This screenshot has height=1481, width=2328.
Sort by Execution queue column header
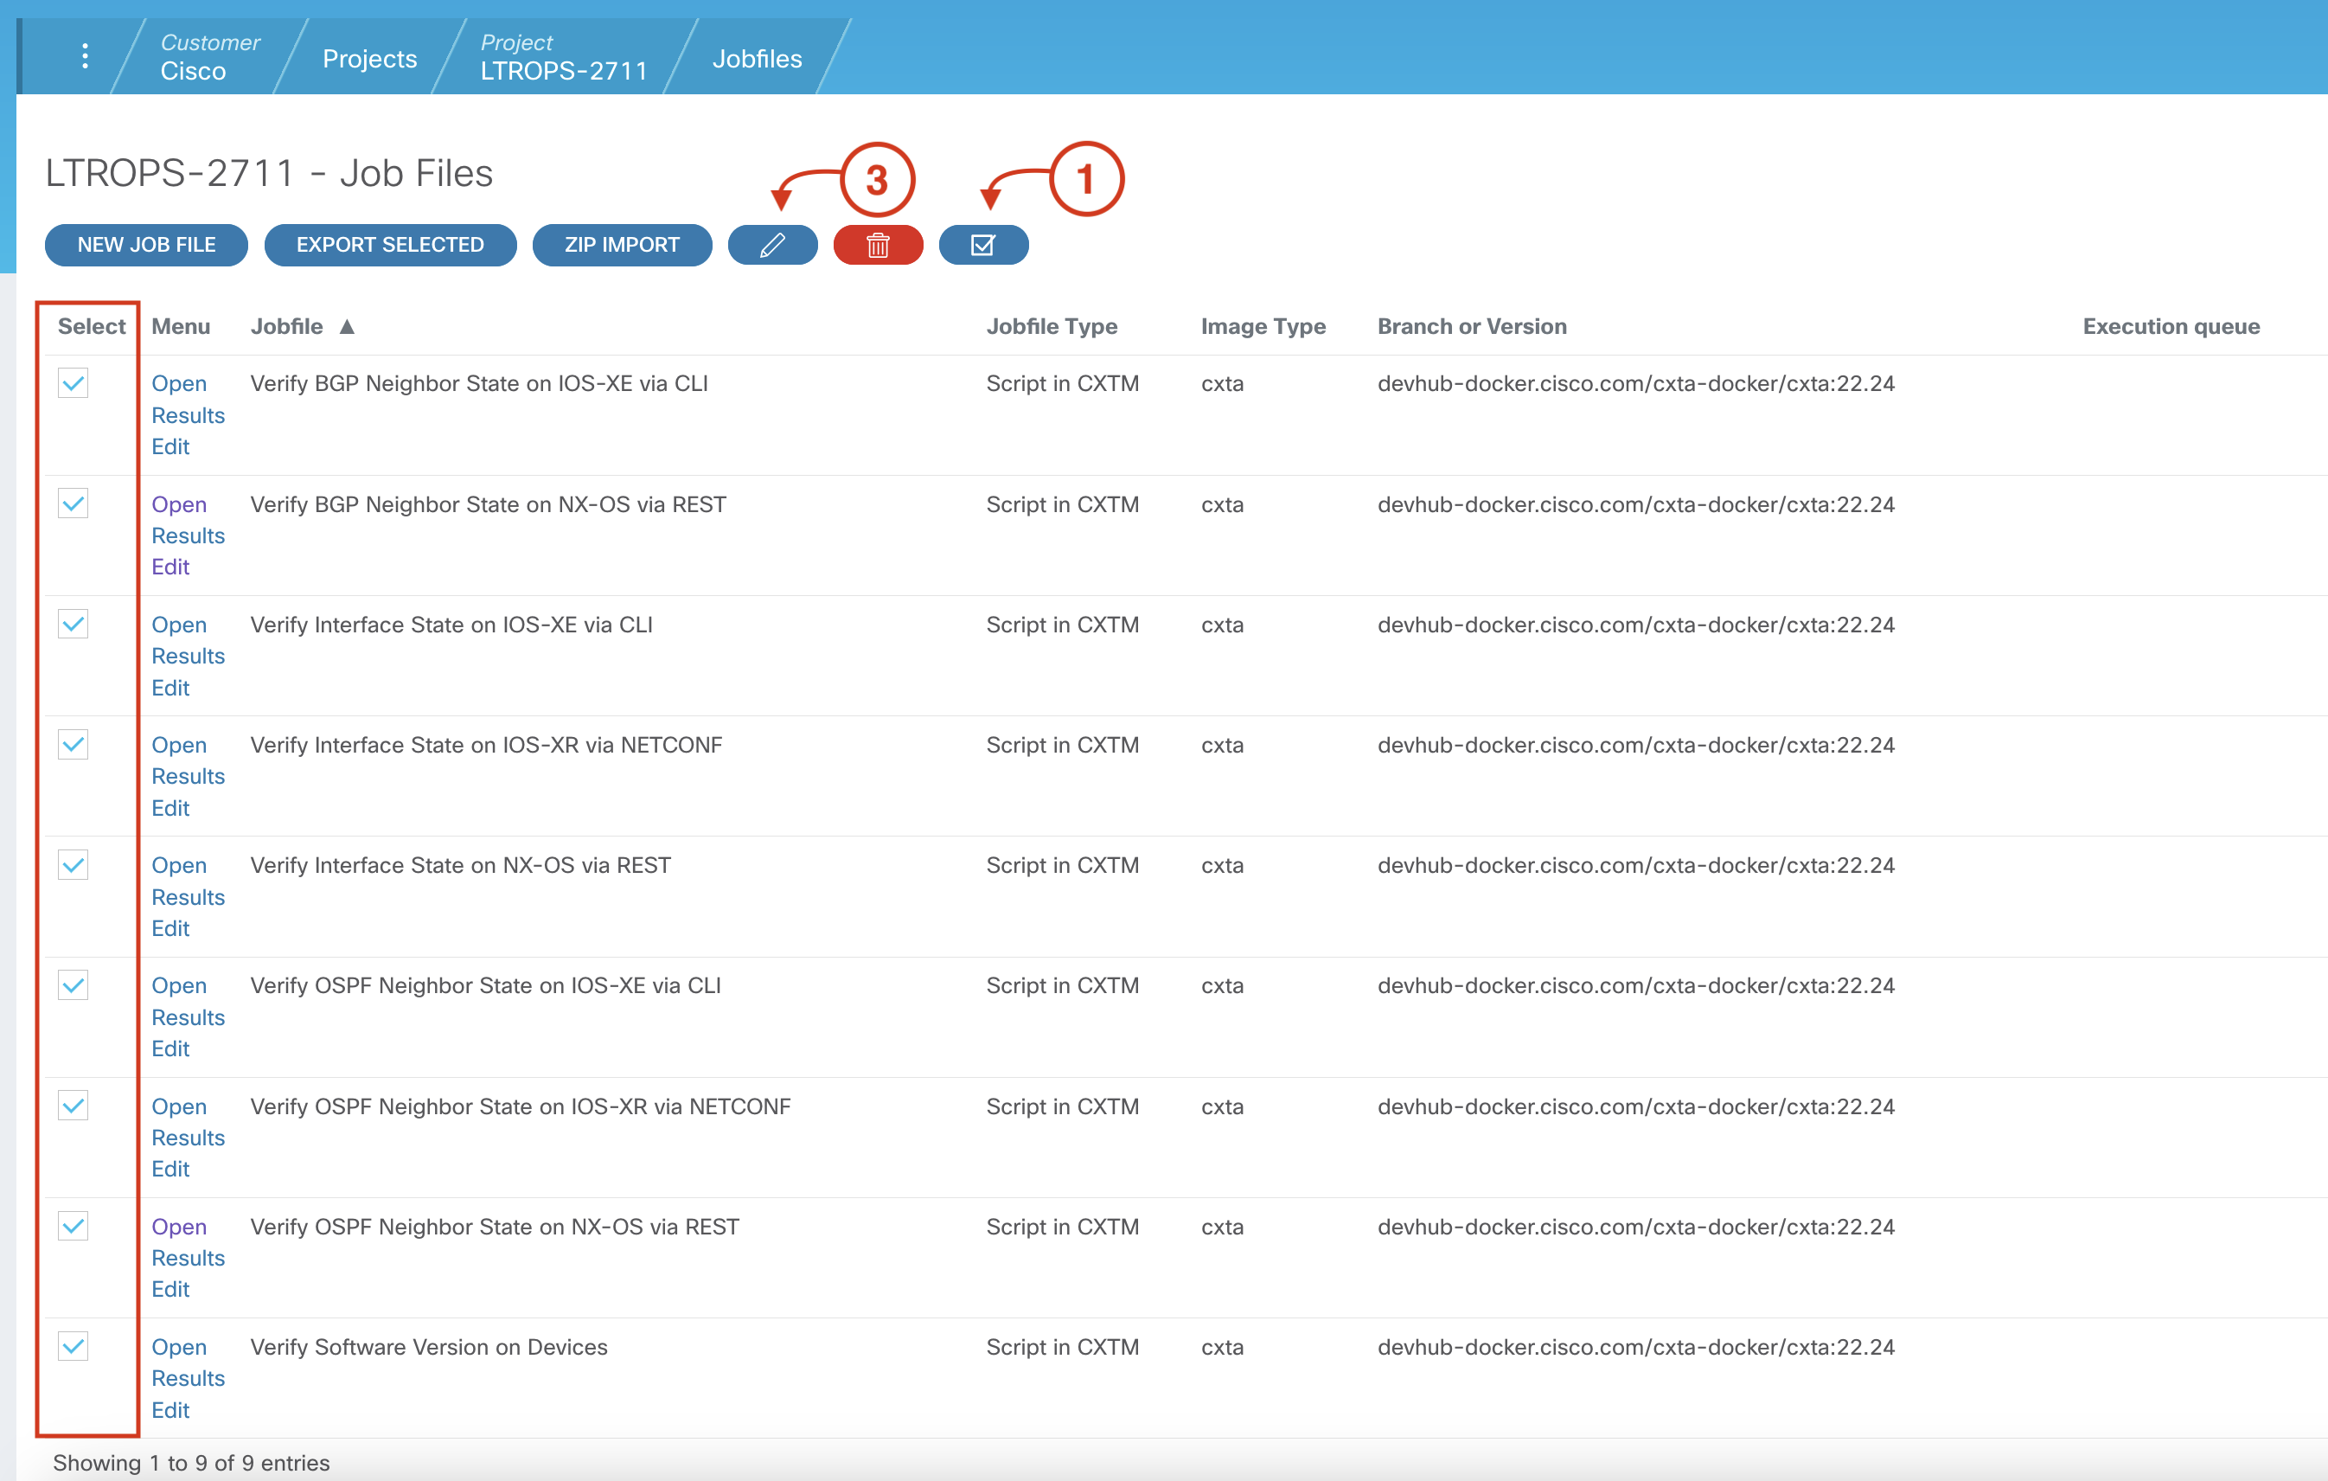tap(2171, 327)
